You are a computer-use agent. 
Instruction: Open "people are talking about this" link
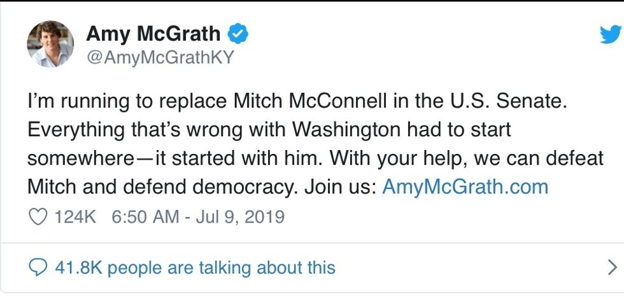(x=222, y=267)
